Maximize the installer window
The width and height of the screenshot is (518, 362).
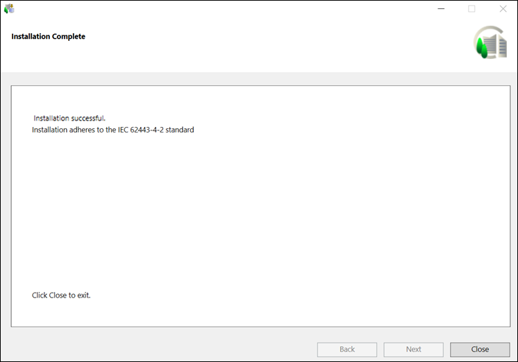[x=471, y=9]
